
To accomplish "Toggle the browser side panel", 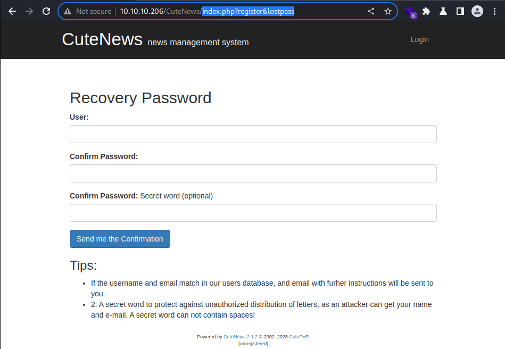I will click(460, 11).
